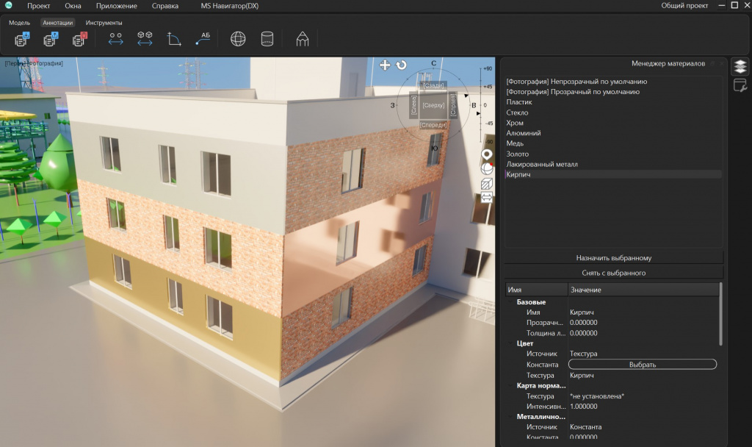
Task: Click the Снять с выбранного button
Action: 613,273
